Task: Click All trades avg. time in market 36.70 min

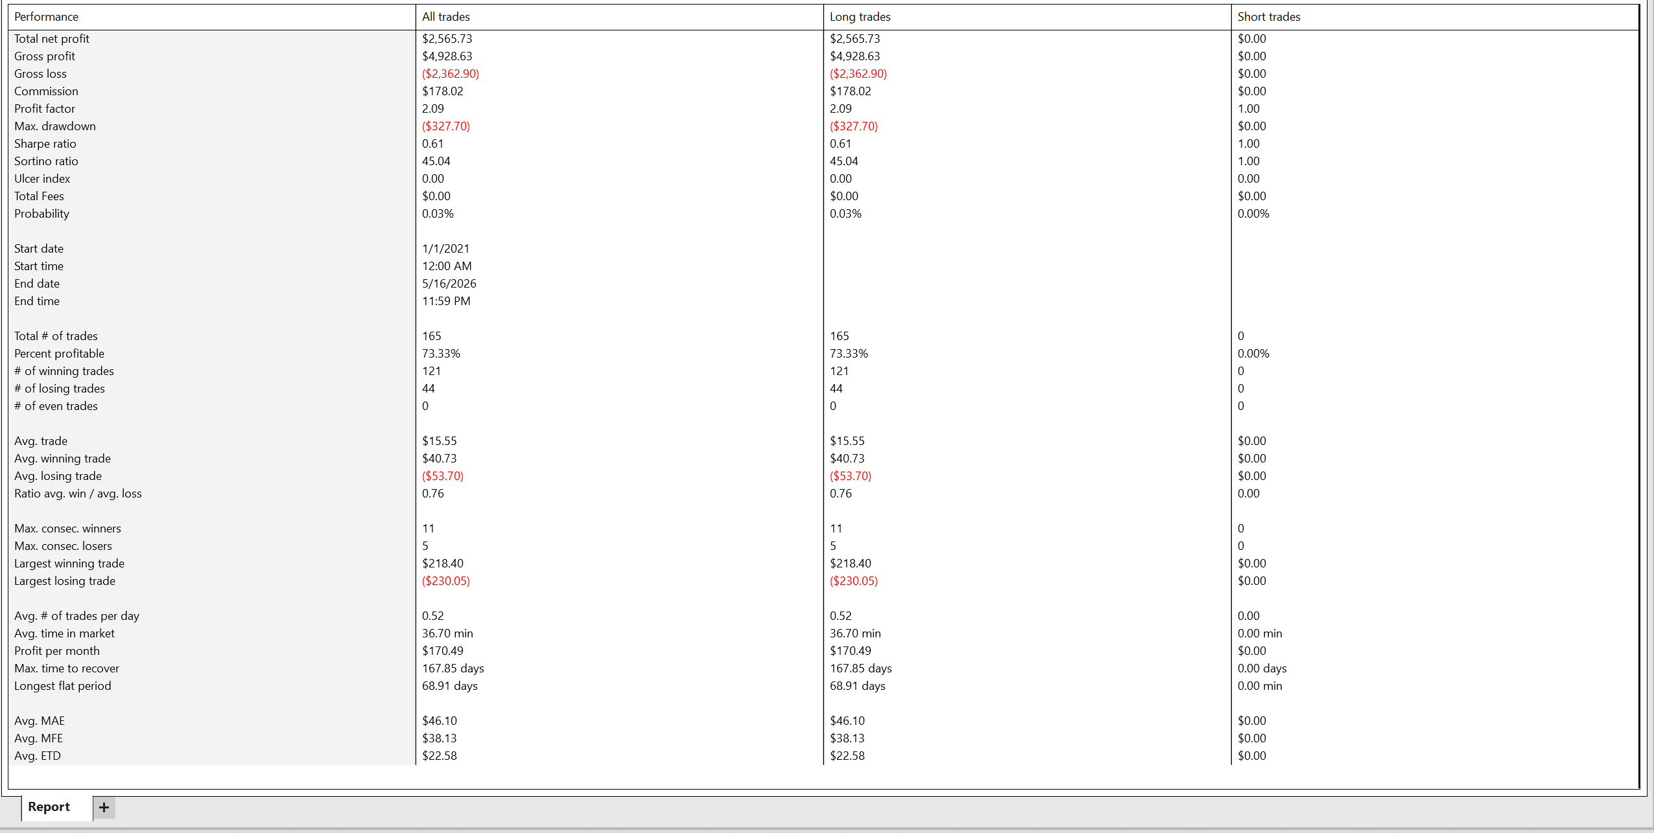Action: point(447,633)
